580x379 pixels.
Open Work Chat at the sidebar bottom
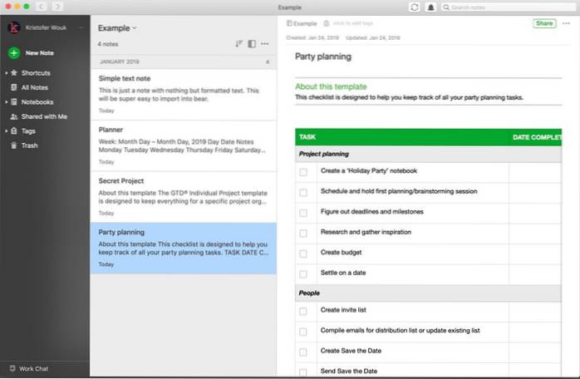coord(33,367)
